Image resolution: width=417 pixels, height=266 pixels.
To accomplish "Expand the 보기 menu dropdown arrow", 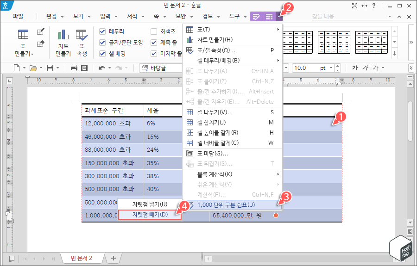I will 89,17.
